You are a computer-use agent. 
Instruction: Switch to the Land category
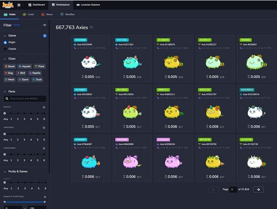28,14
